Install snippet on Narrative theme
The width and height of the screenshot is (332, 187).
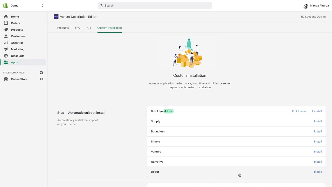318,162
